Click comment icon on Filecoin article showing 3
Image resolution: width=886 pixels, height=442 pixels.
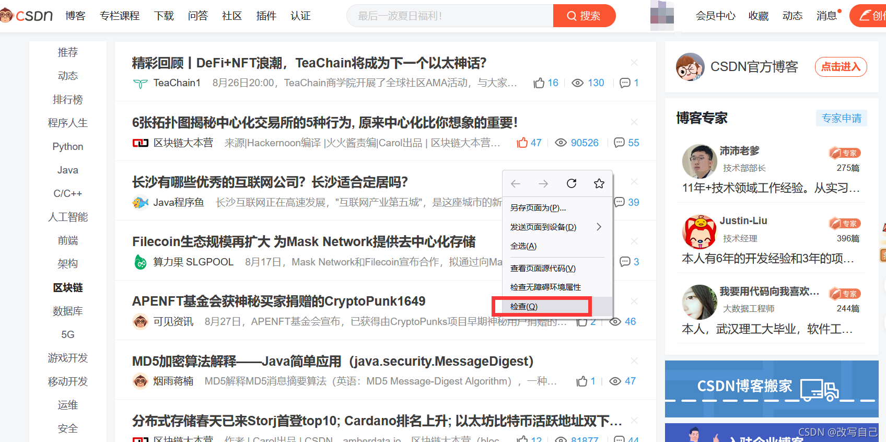625,262
